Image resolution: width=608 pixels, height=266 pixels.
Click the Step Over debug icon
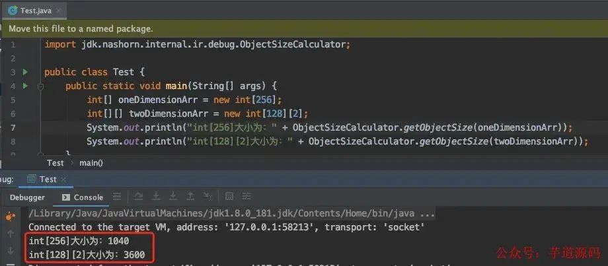tap(138, 197)
